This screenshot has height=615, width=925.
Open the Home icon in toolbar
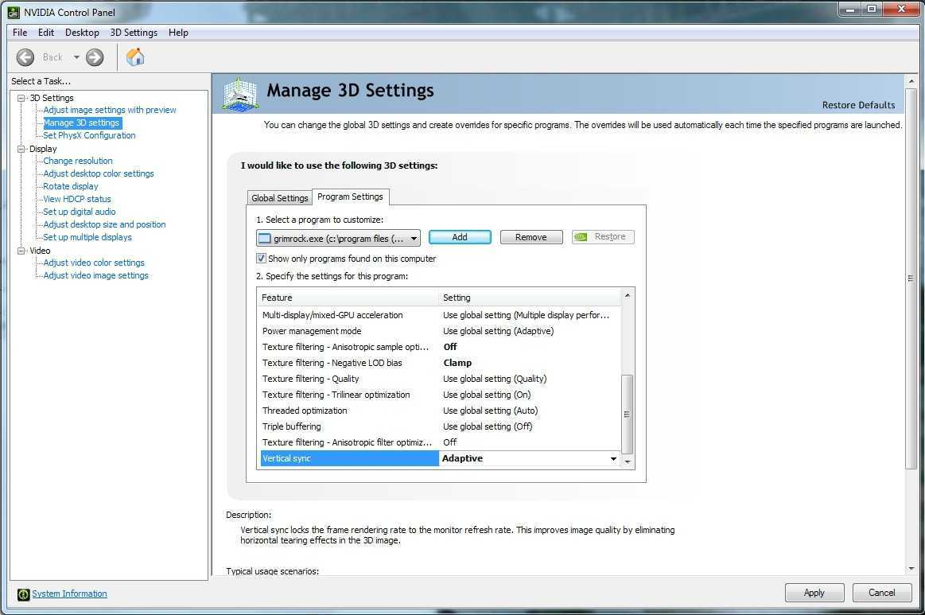click(135, 56)
